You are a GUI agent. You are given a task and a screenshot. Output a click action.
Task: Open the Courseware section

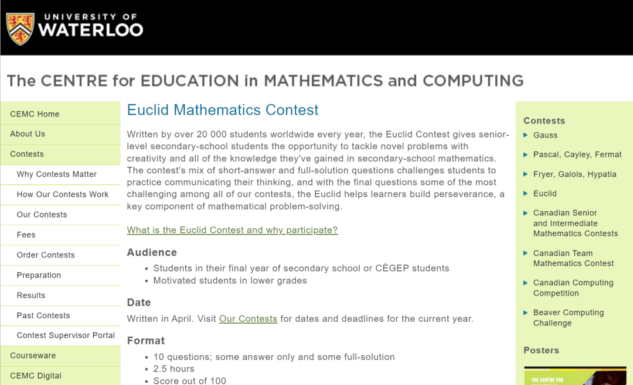point(32,355)
